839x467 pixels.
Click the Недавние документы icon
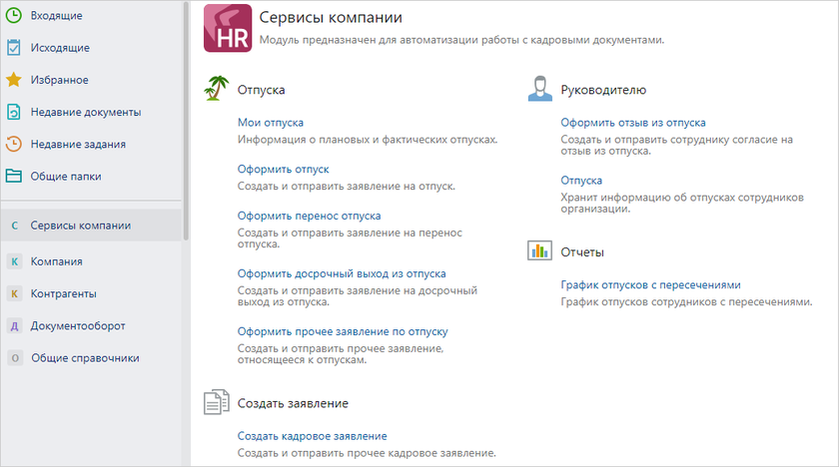point(14,112)
